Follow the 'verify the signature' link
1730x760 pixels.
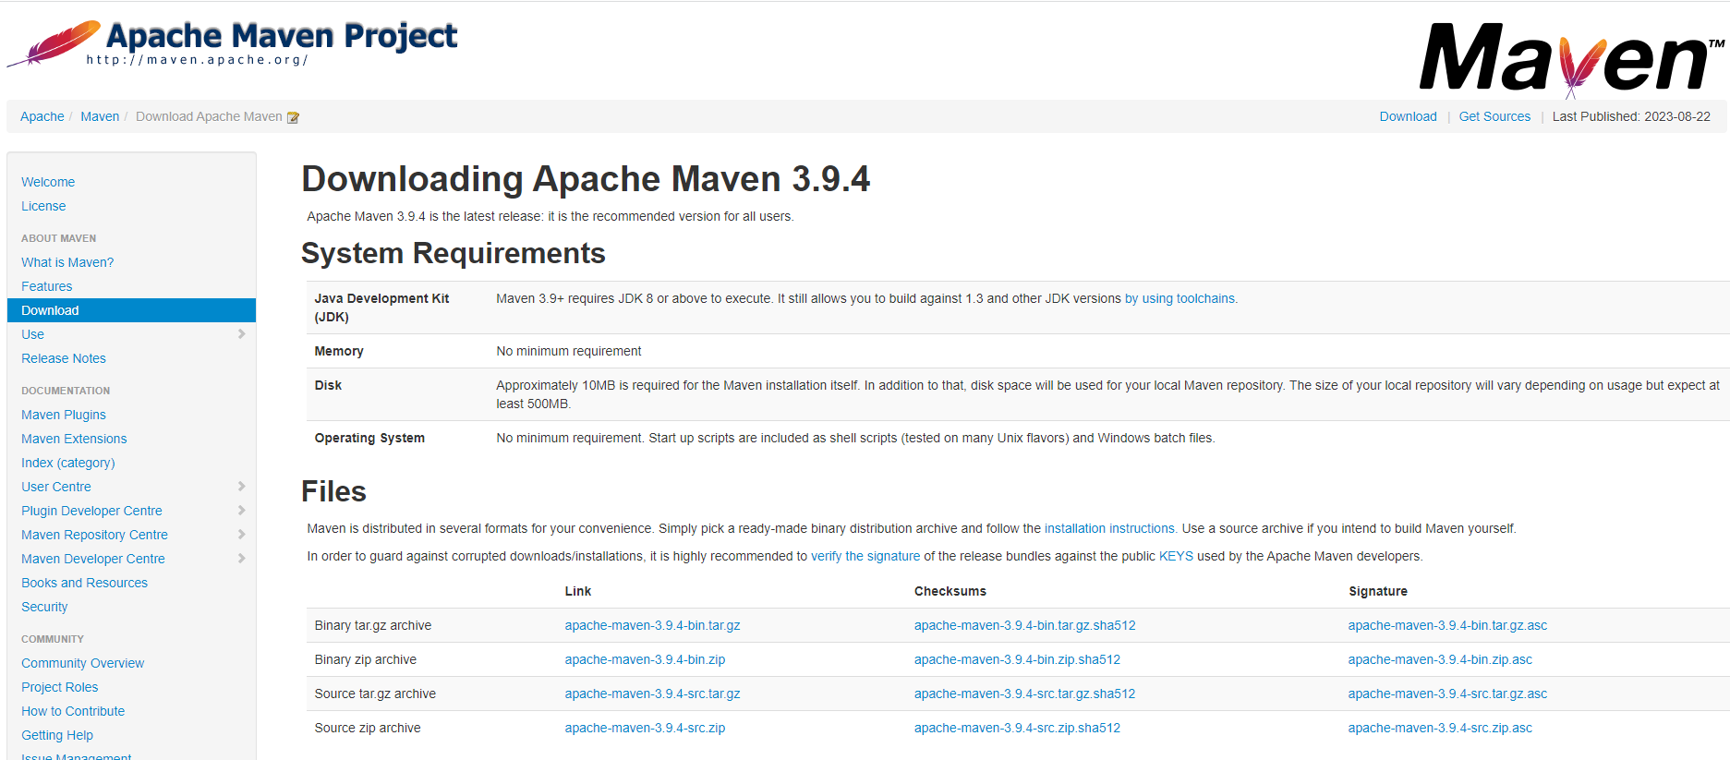click(865, 556)
